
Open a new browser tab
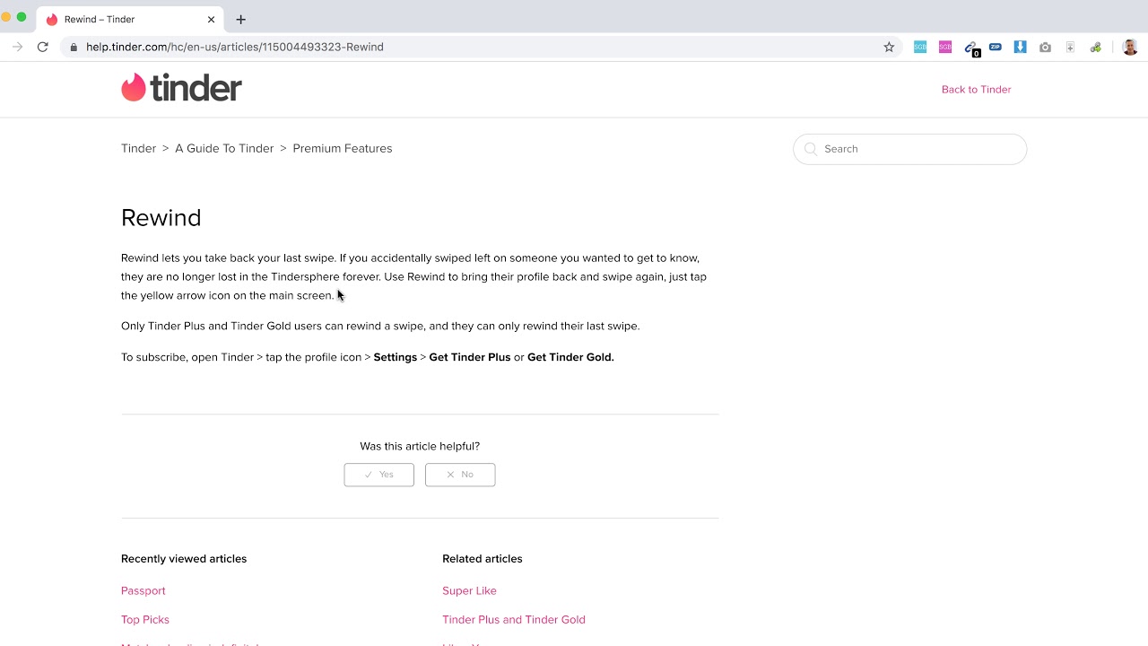pos(240,19)
